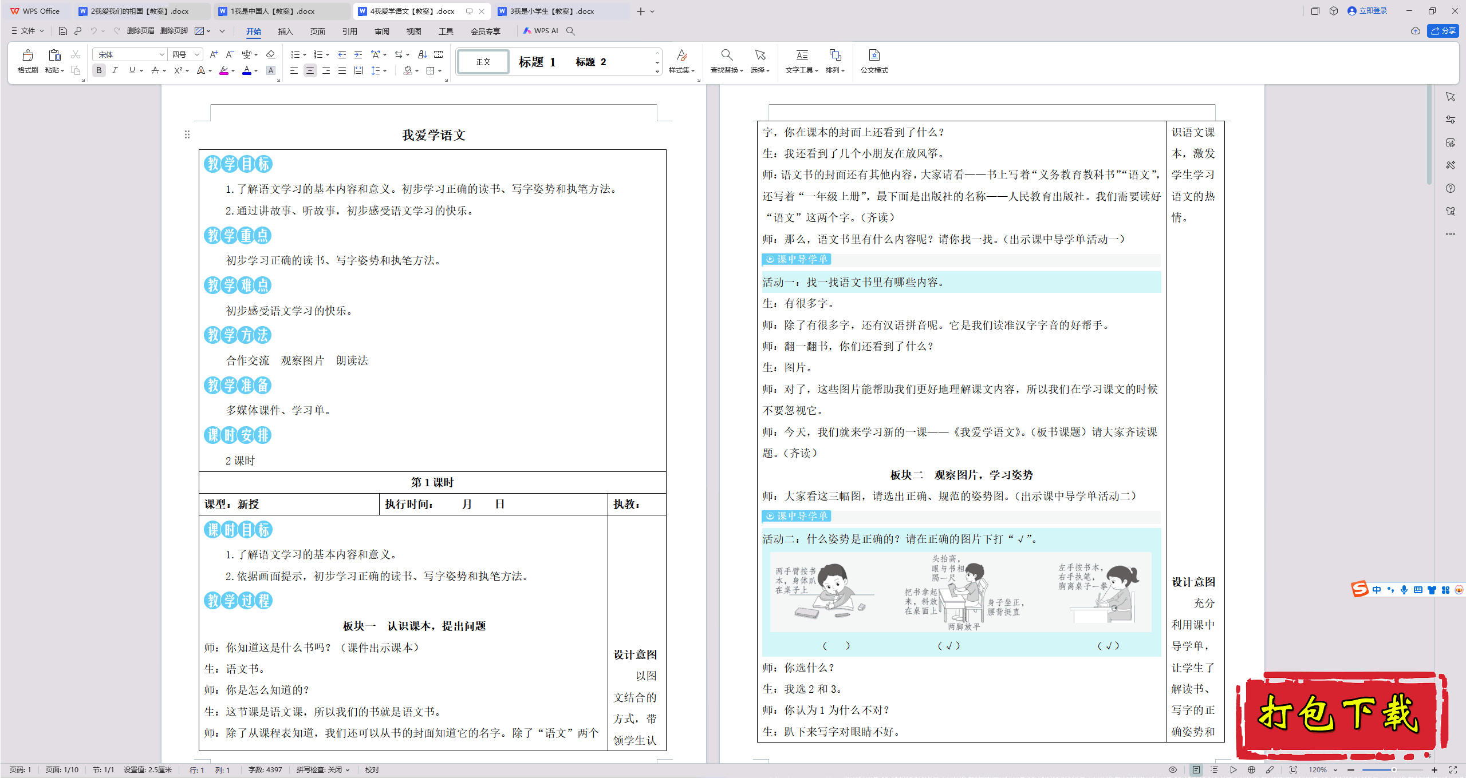
Task: Click the Delete header (删除页眉) button
Action: (140, 31)
